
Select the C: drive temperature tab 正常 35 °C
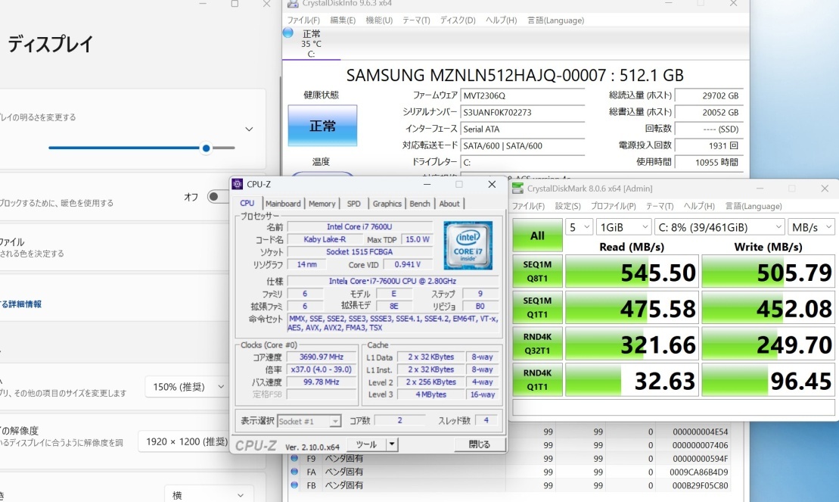point(312,44)
